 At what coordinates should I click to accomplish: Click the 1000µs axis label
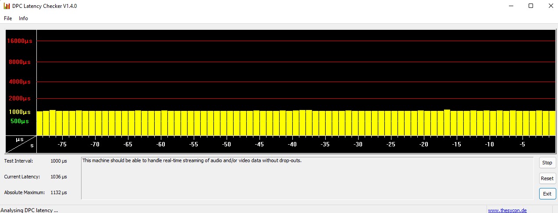click(x=20, y=112)
